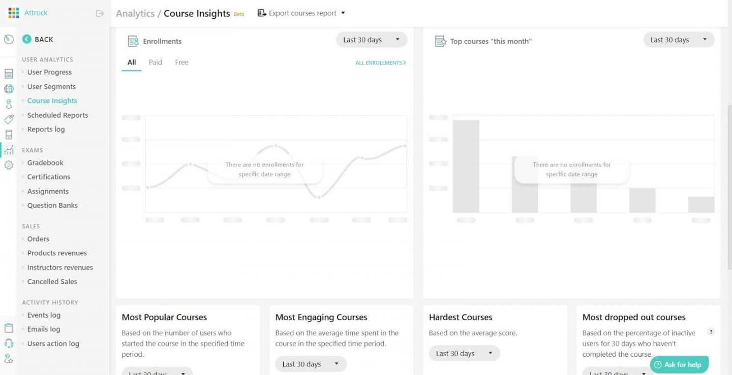Viewport: 732px width, 375px height.
Task: Click the question mark help icon
Action: [711, 332]
